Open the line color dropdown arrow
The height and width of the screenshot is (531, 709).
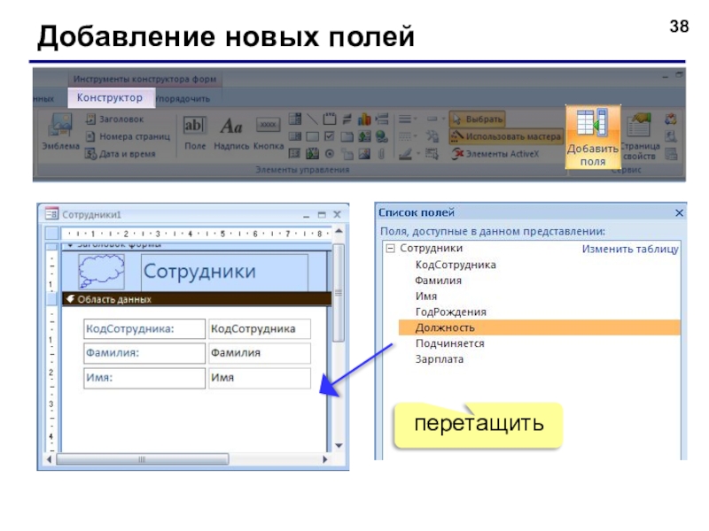tap(417, 154)
